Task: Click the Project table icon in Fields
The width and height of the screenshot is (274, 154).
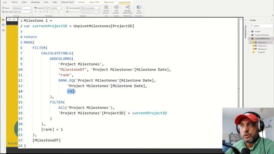Action: (252, 31)
